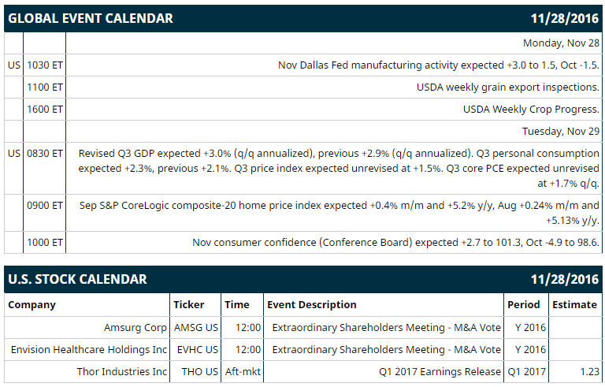Click the Event Description column header
The width and height of the screenshot is (605, 387).
[312, 305]
